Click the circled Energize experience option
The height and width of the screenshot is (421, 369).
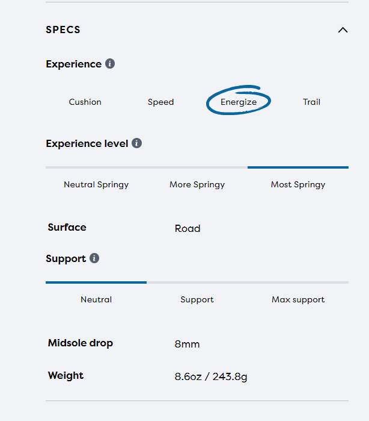click(x=239, y=102)
